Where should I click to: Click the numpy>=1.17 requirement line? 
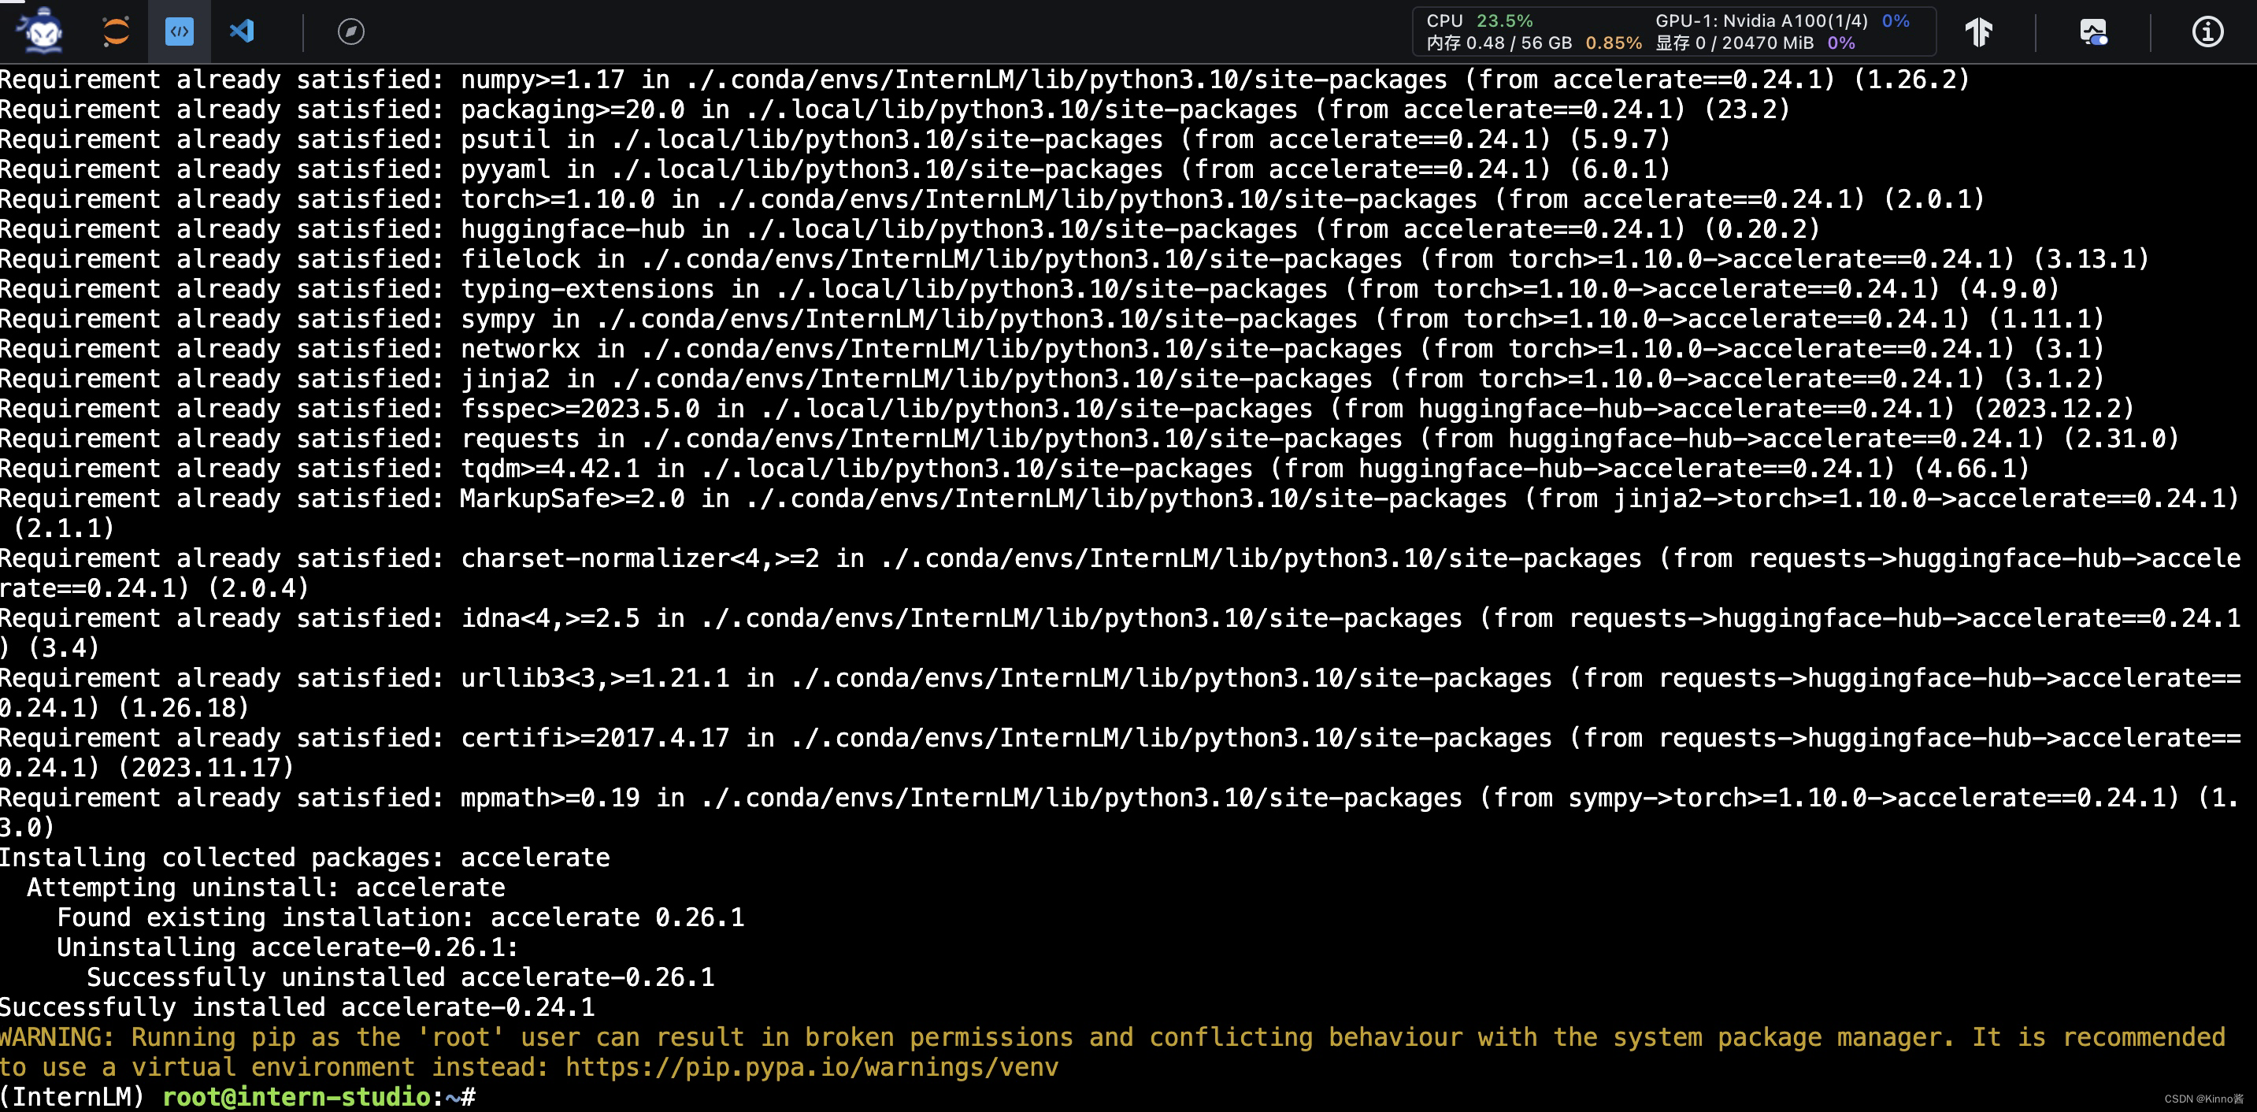coord(985,80)
